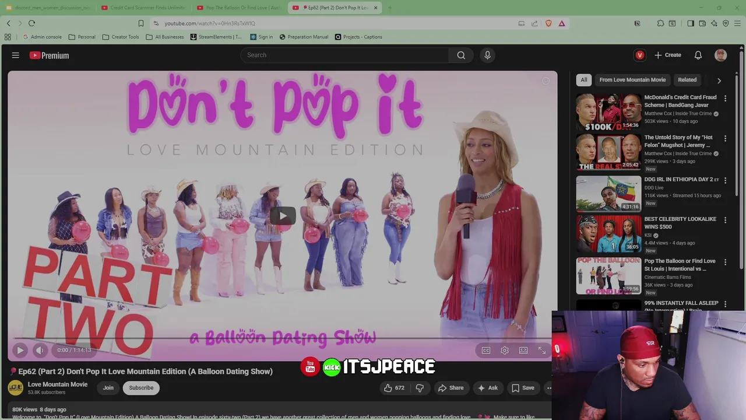
Task: Open menu for DDG IRL in Ethiopia video
Action: click(725, 180)
